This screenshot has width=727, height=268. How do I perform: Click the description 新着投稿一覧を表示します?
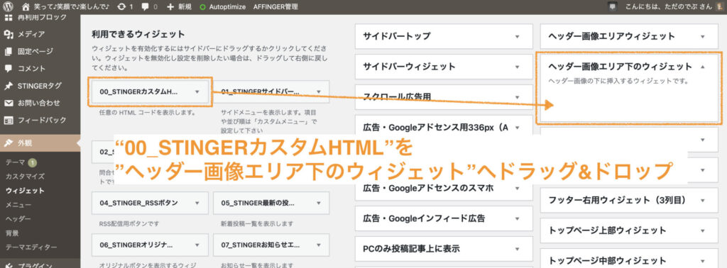tap(257, 223)
